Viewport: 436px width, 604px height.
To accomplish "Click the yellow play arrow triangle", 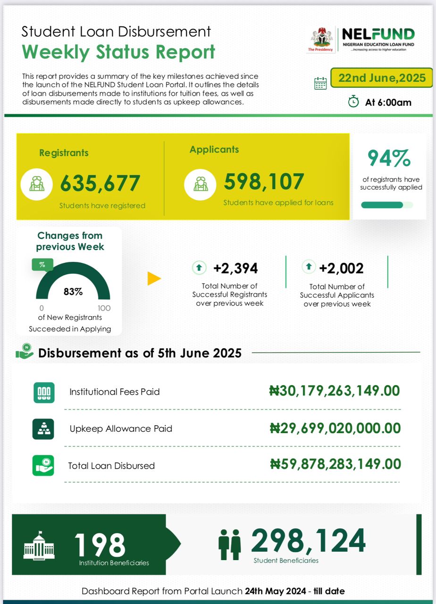I will 154,278.
